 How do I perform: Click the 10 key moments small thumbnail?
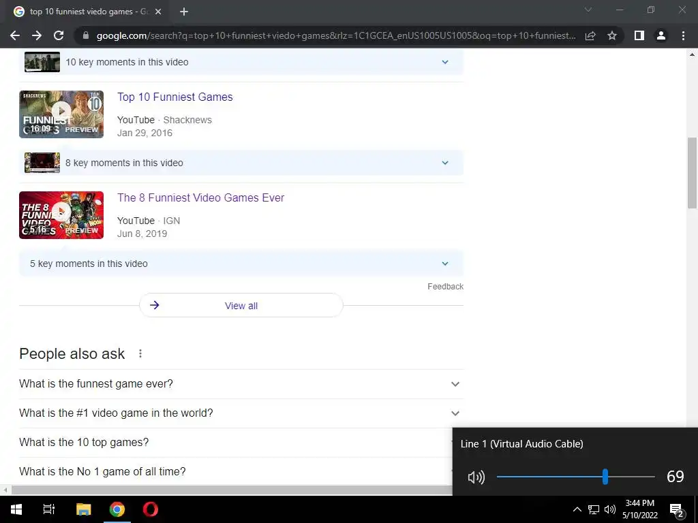point(42,62)
